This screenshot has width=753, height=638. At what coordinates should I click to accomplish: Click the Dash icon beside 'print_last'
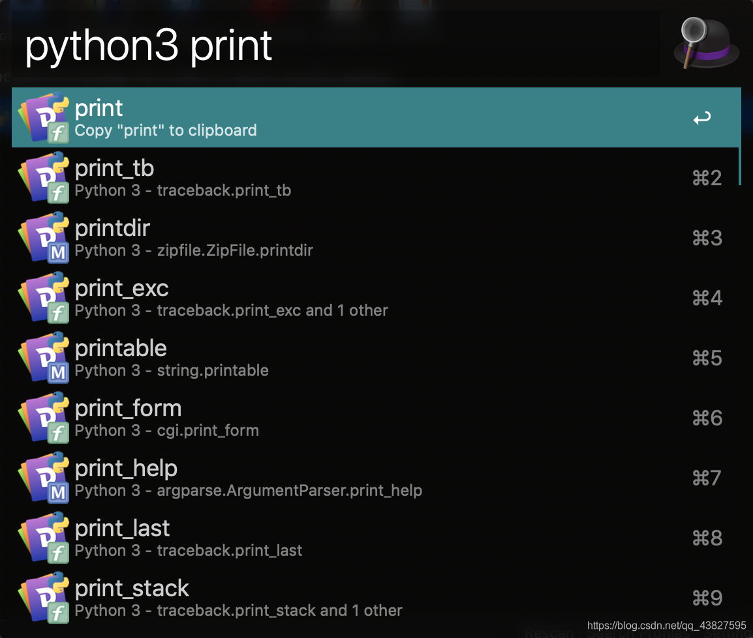(x=44, y=538)
